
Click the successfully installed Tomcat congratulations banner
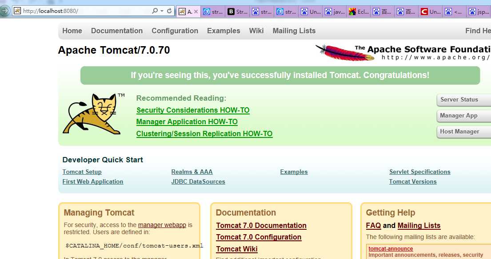tap(280, 75)
